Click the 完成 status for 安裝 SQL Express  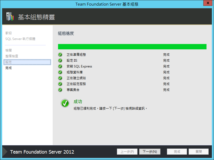point(166,66)
